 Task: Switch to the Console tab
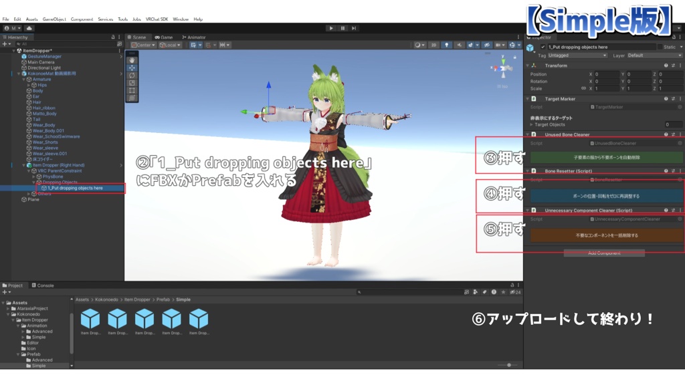(43, 285)
